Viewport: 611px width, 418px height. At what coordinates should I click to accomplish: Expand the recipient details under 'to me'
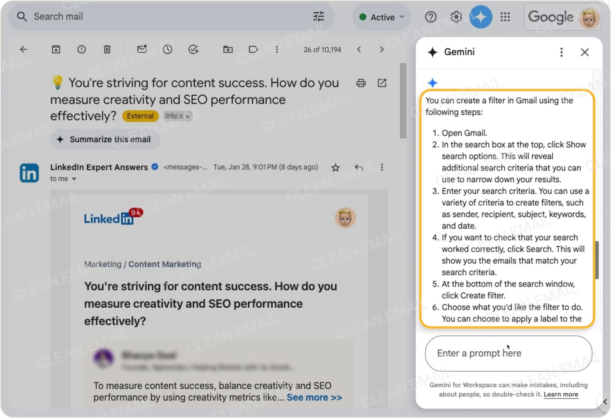(x=74, y=179)
